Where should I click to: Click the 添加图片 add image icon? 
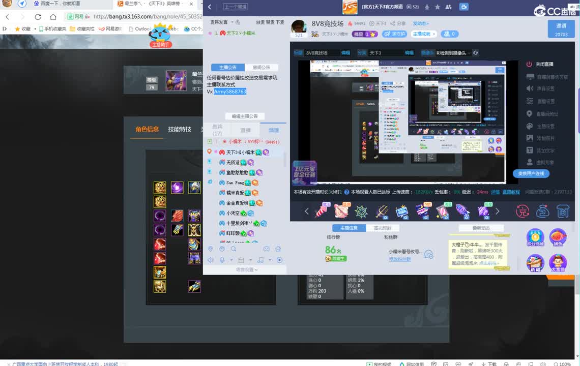[530, 138]
